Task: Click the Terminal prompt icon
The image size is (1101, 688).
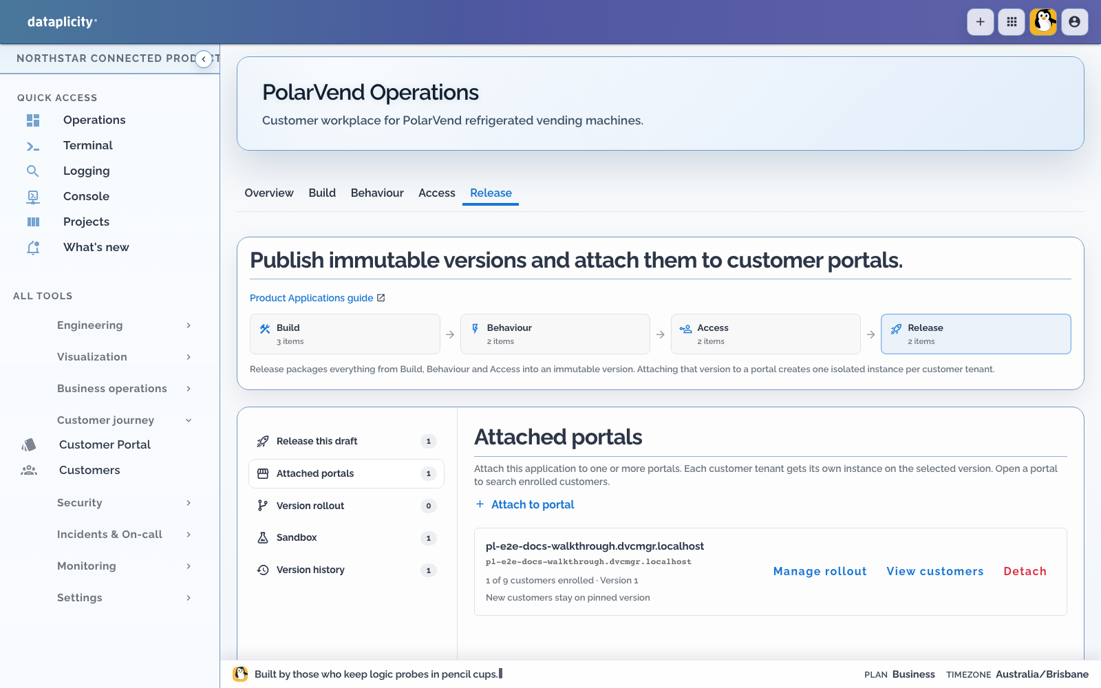Action: [x=33, y=146]
